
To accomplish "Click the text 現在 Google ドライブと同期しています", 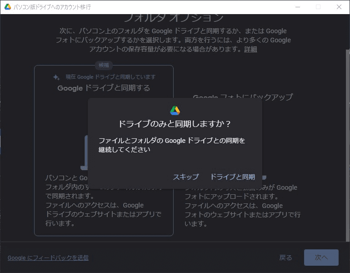I will (111, 77).
